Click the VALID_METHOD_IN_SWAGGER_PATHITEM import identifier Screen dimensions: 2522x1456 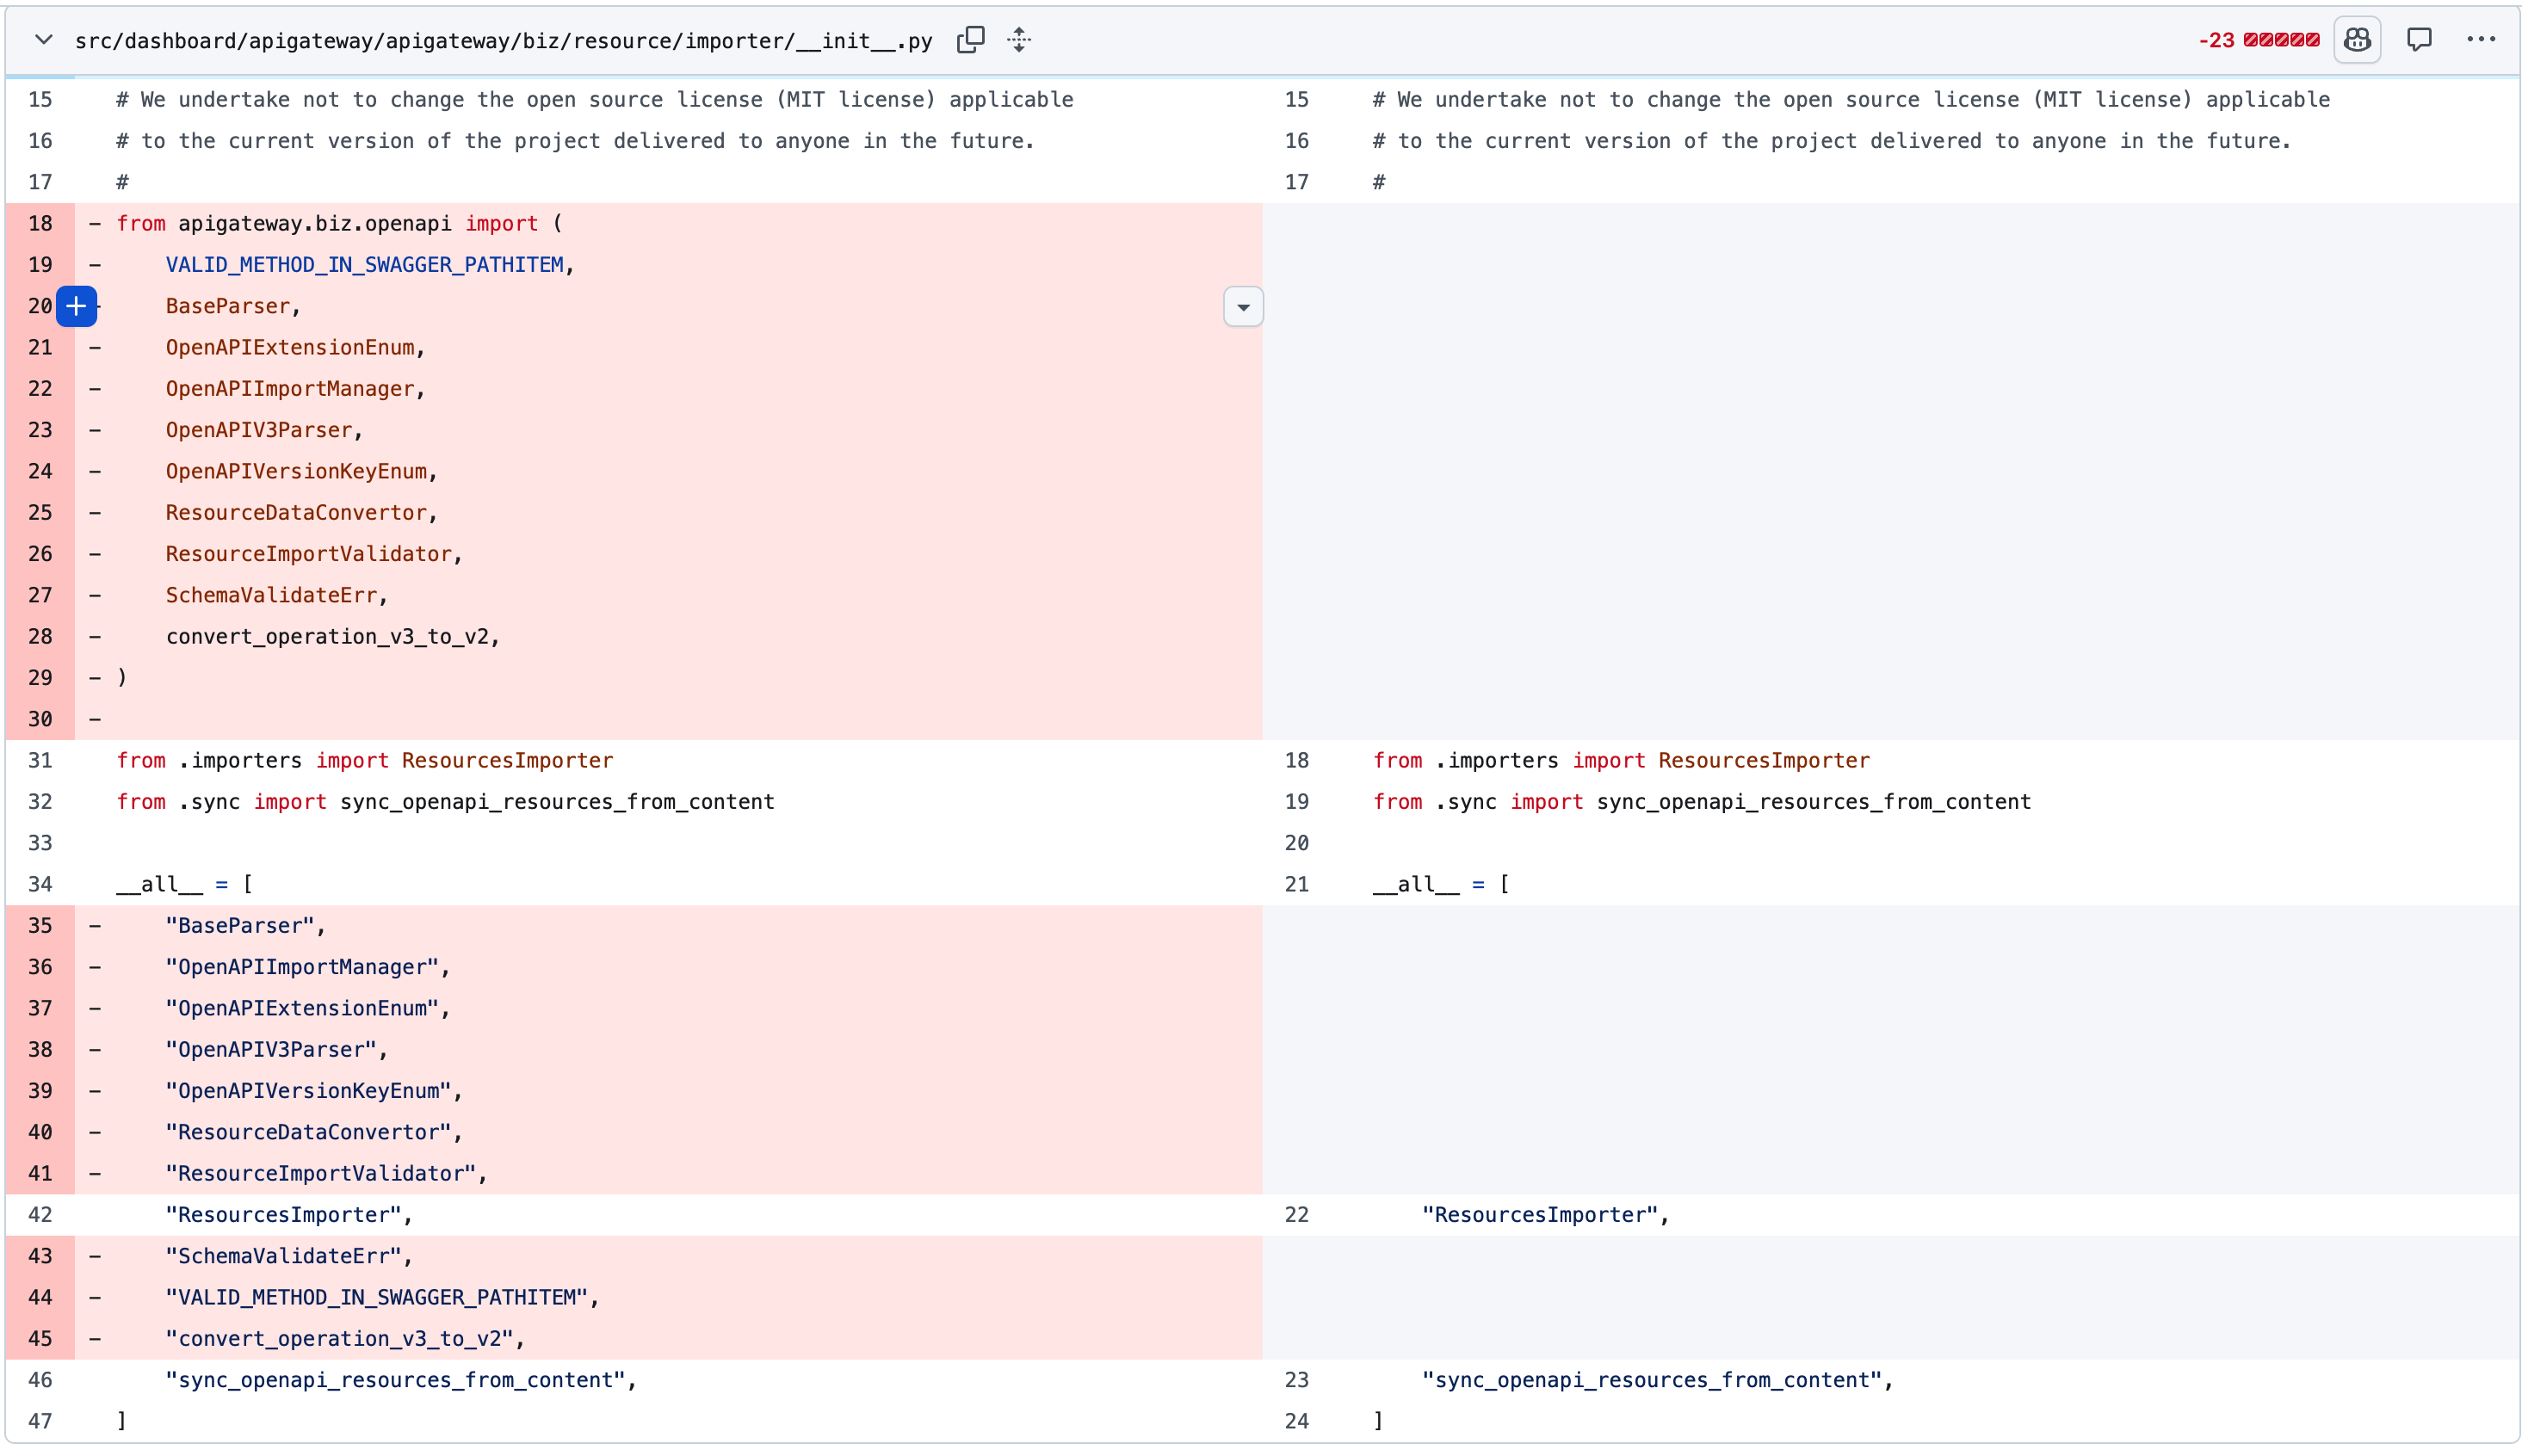pos(365,265)
